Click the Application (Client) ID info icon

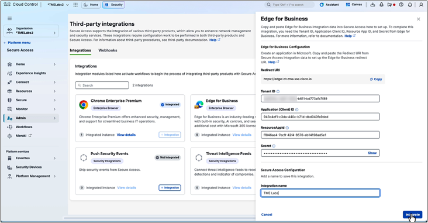coord(296,109)
